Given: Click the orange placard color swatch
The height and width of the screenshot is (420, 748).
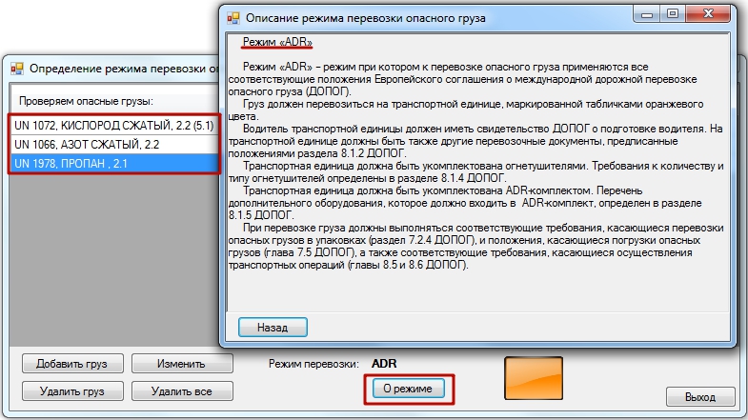Looking at the screenshot, I should [534, 376].
